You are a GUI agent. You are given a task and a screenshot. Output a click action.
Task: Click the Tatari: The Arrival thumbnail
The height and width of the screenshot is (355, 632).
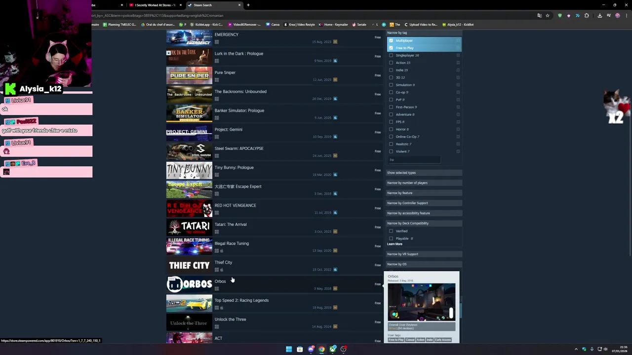click(189, 227)
